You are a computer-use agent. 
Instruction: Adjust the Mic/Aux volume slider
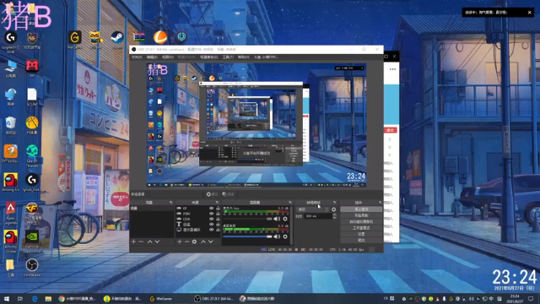point(247,219)
